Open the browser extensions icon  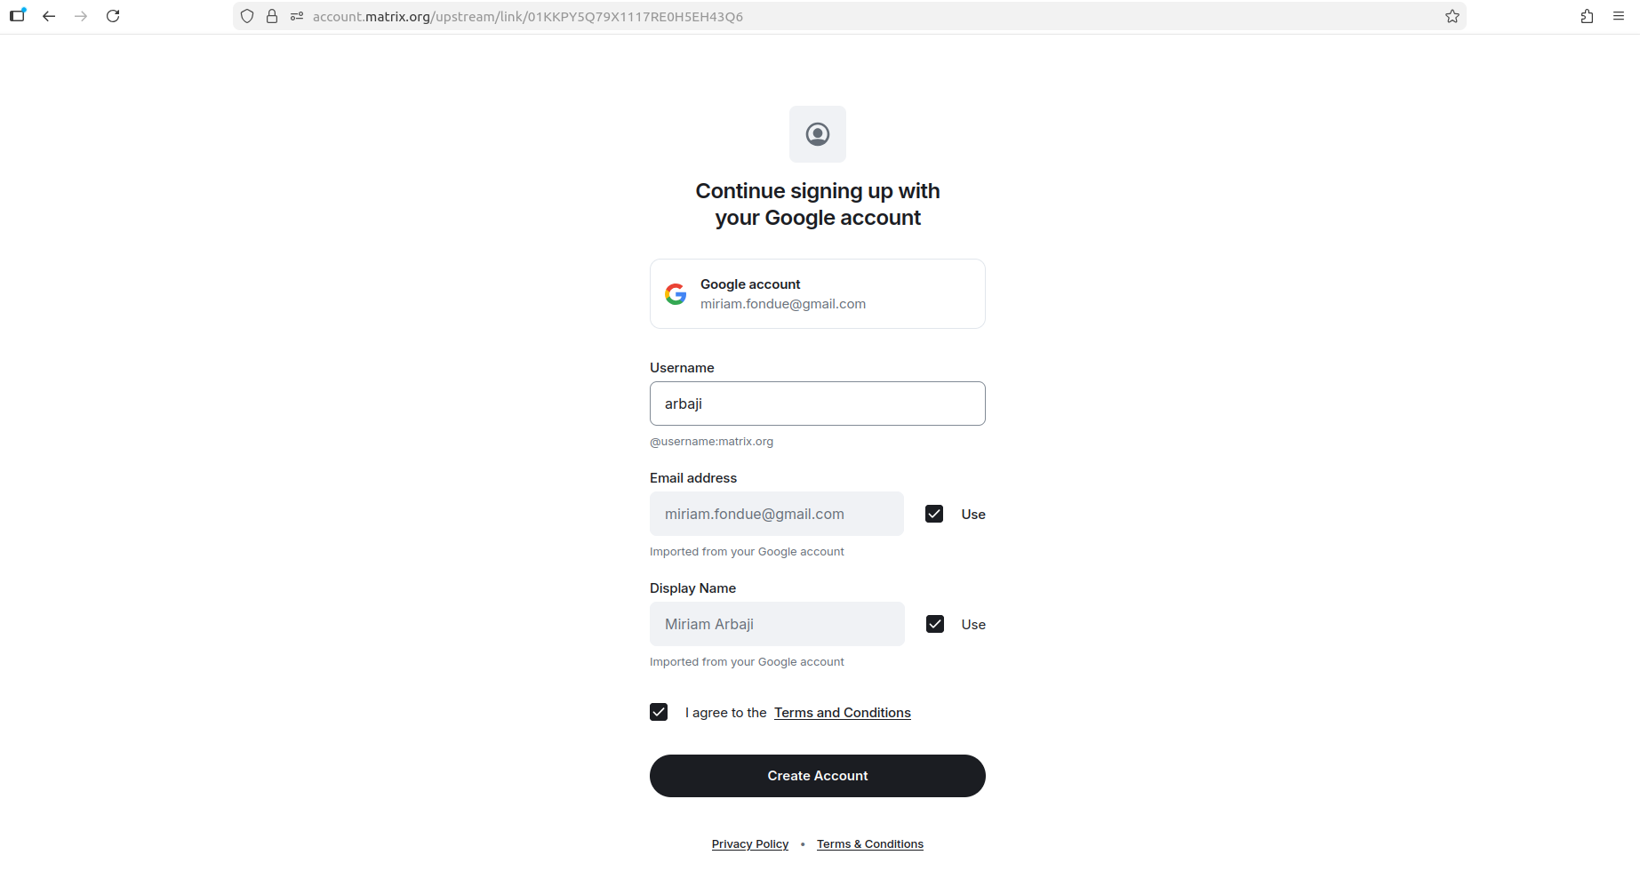click(x=1587, y=16)
